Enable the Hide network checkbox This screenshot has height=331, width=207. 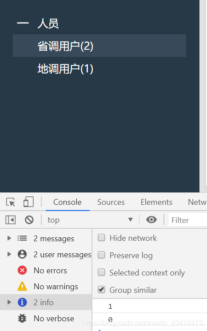pos(101,238)
